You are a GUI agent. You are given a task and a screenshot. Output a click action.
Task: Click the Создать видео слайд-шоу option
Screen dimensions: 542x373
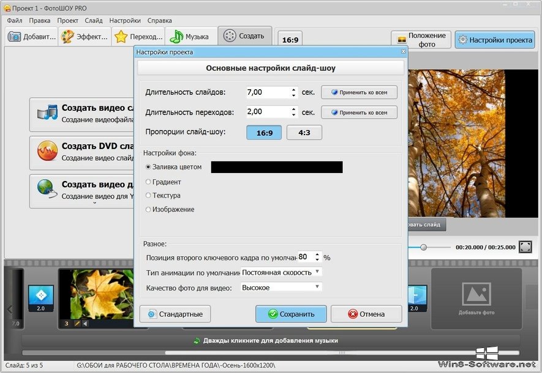coord(82,114)
